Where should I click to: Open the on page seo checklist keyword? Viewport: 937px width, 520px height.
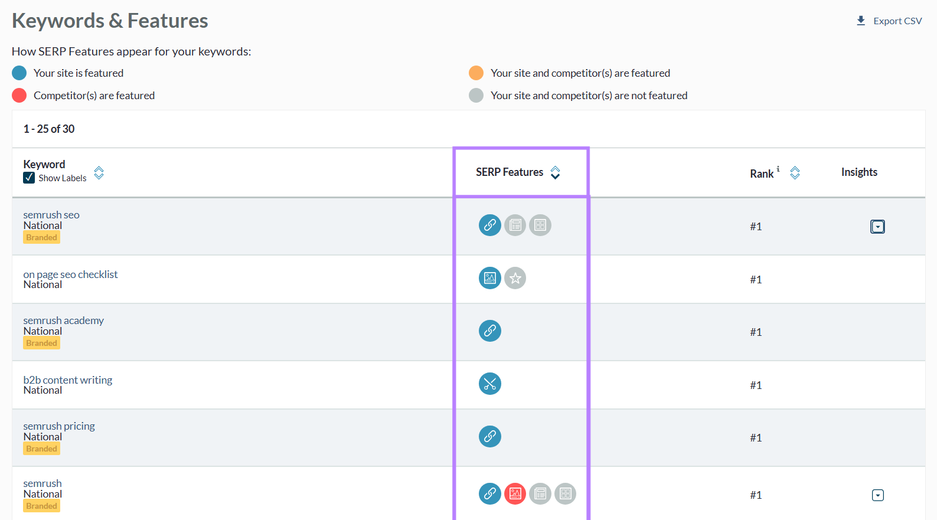click(70, 274)
